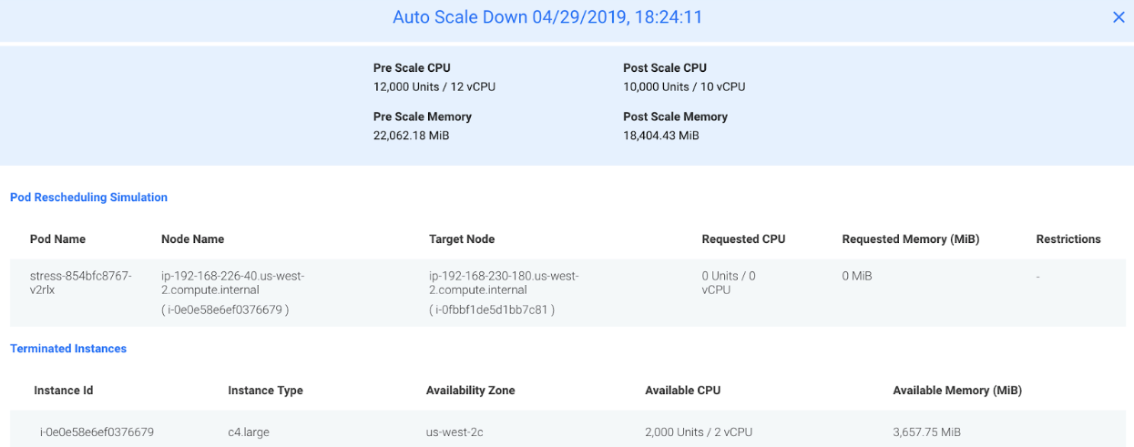Select the Pod Name column header

point(57,239)
